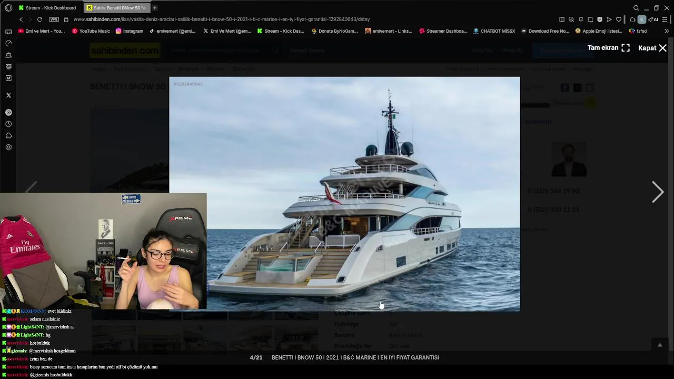Open History clock sidebar icon
This screenshot has width=674, height=379.
(8, 124)
